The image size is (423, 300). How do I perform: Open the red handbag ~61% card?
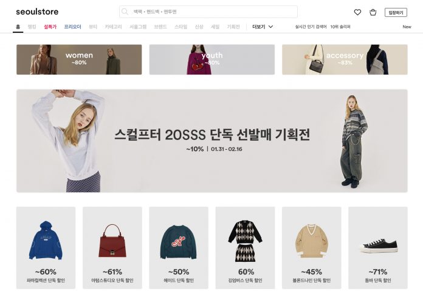(x=112, y=248)
